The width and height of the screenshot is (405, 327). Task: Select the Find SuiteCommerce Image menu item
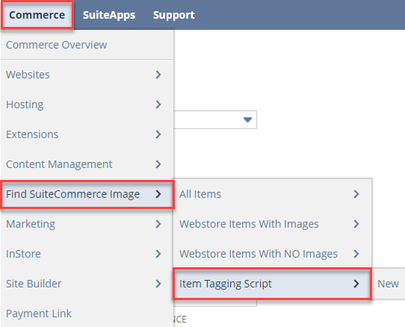(87, 194)
